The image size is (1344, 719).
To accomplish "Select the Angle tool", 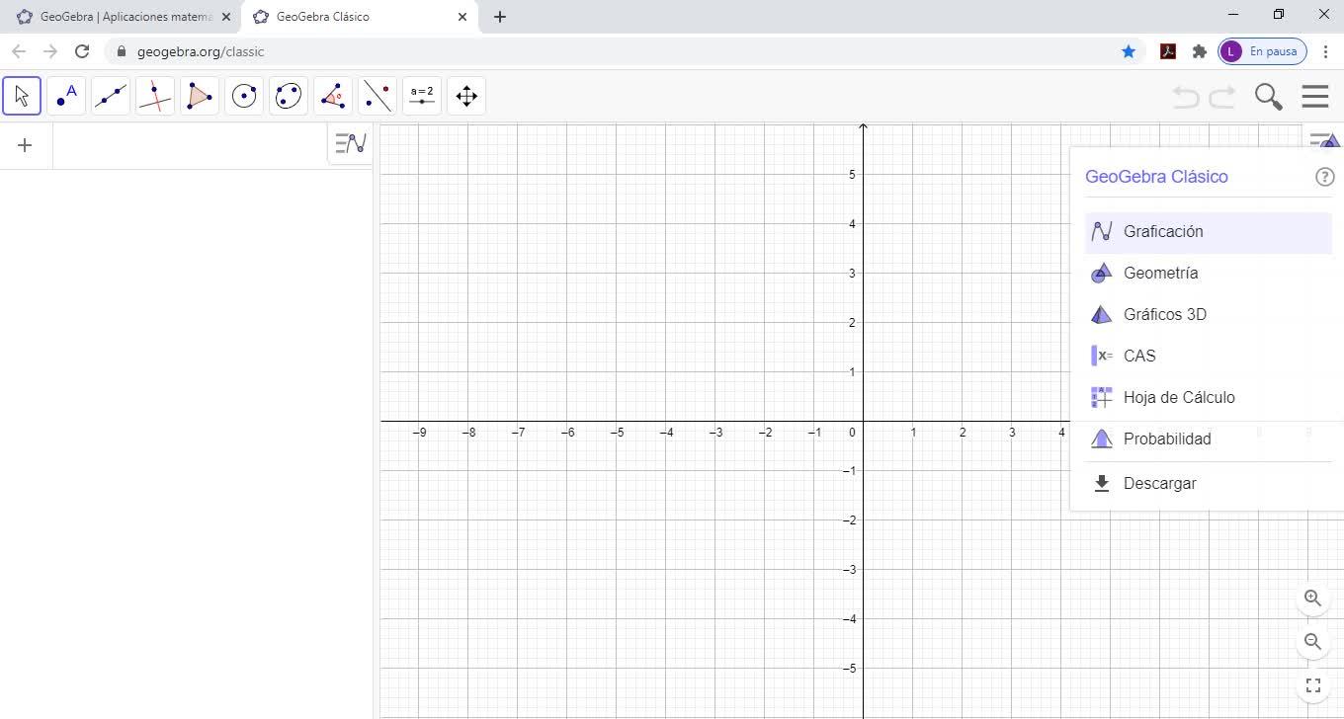I will 333,96.
